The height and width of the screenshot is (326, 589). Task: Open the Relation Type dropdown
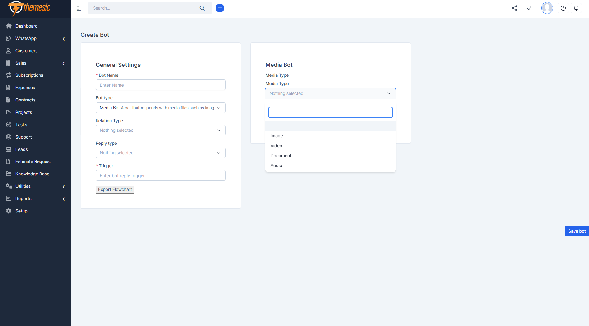[161, 130]
